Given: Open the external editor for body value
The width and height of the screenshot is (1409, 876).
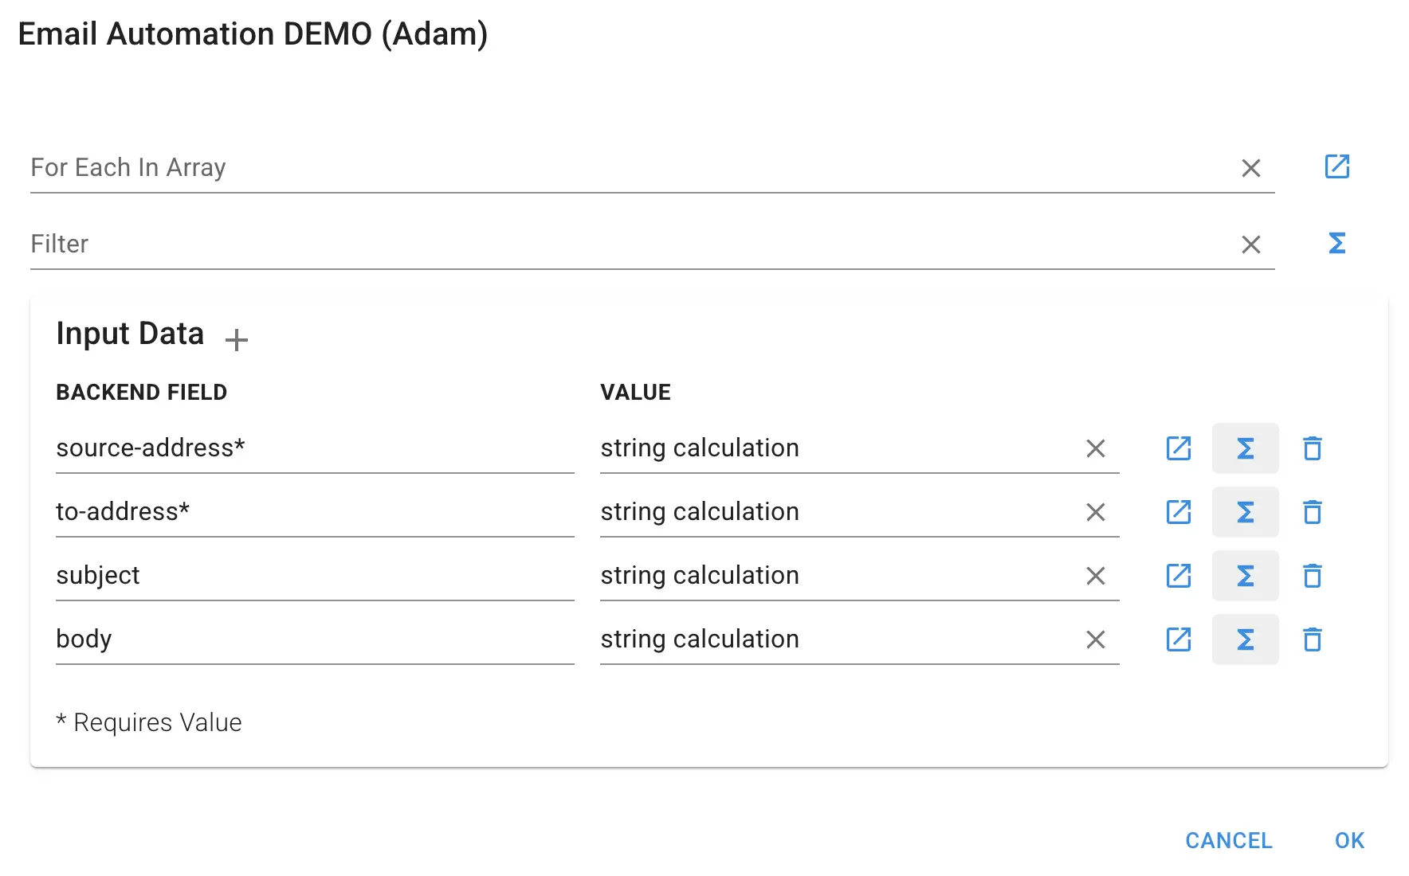Looking at the screenshot, I should (x=1179, y=639).
